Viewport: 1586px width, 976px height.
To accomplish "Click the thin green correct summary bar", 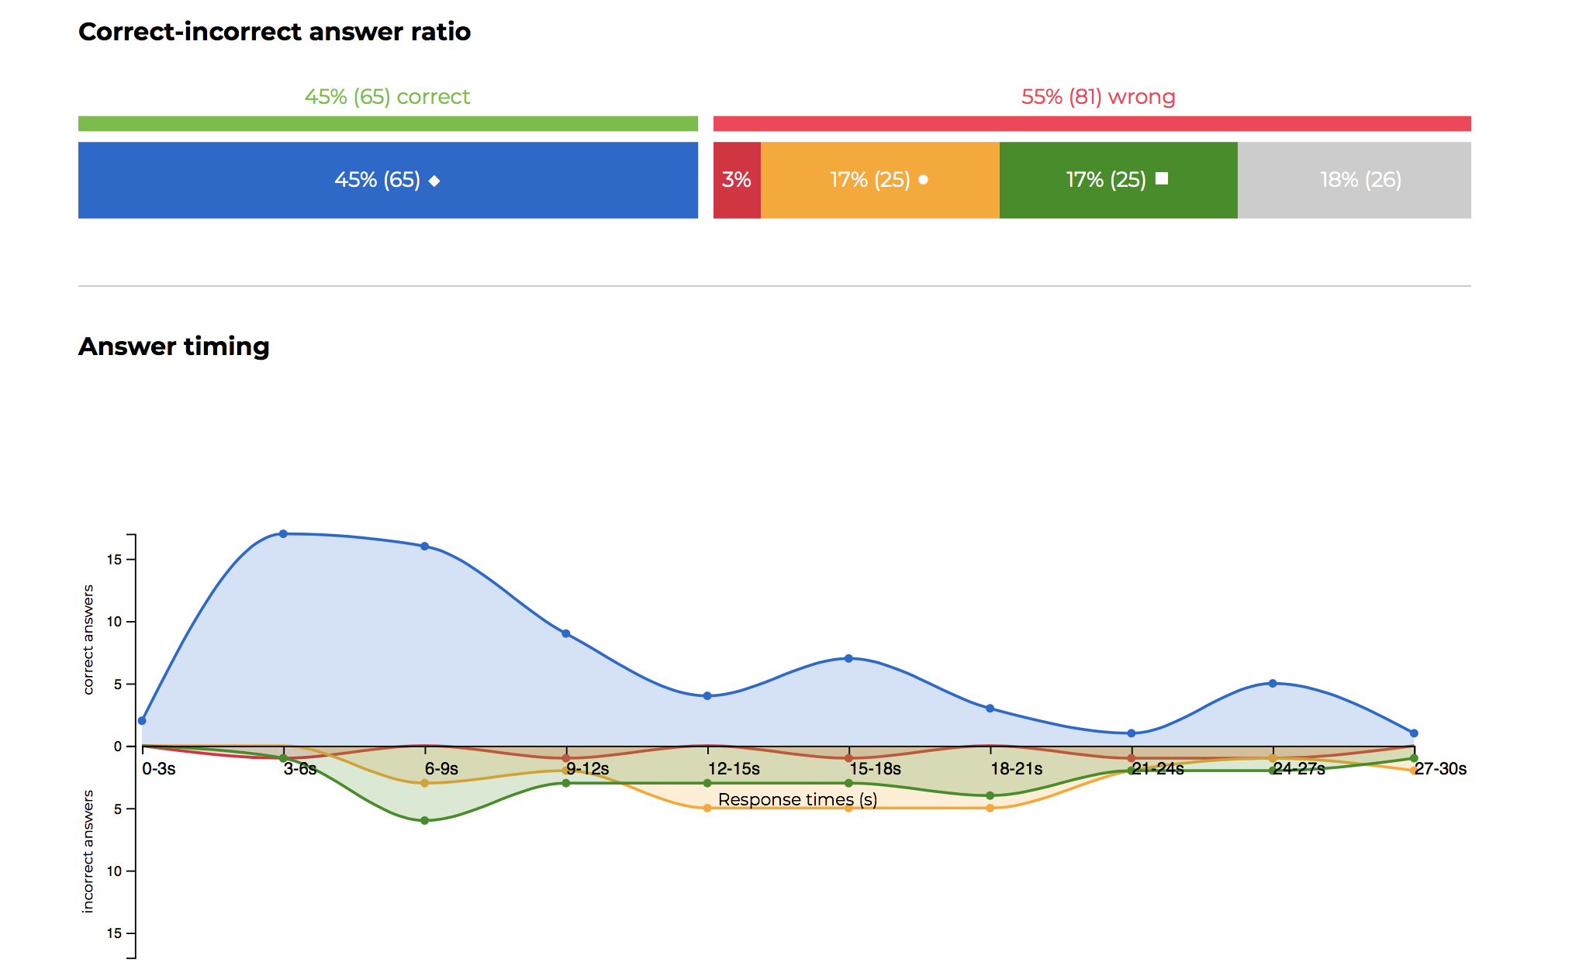I will 388,123.
